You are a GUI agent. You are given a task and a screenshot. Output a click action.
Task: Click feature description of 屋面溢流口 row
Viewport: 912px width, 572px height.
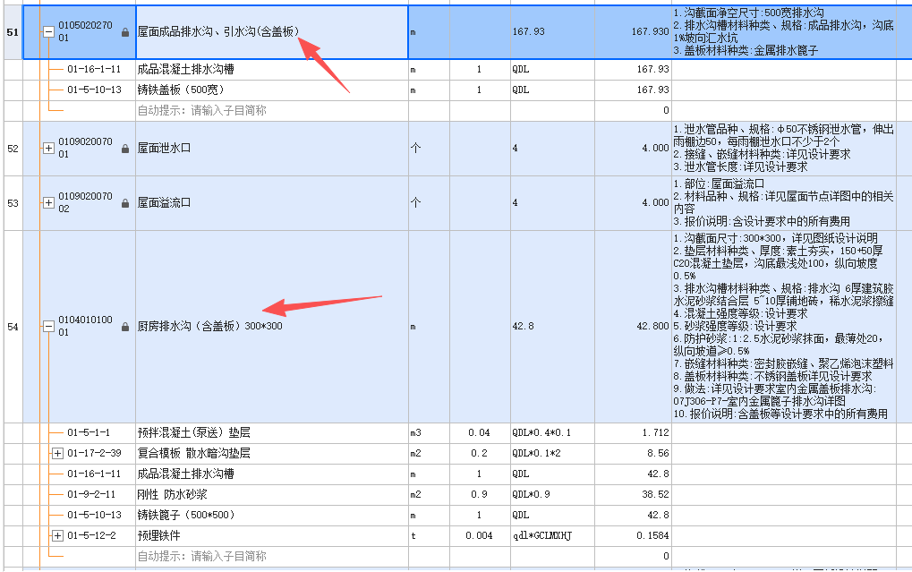click(x=785, y=203)
